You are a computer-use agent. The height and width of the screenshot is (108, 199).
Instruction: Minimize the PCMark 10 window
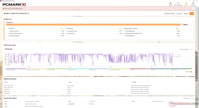pyautogui.click(x=190, y=1)
